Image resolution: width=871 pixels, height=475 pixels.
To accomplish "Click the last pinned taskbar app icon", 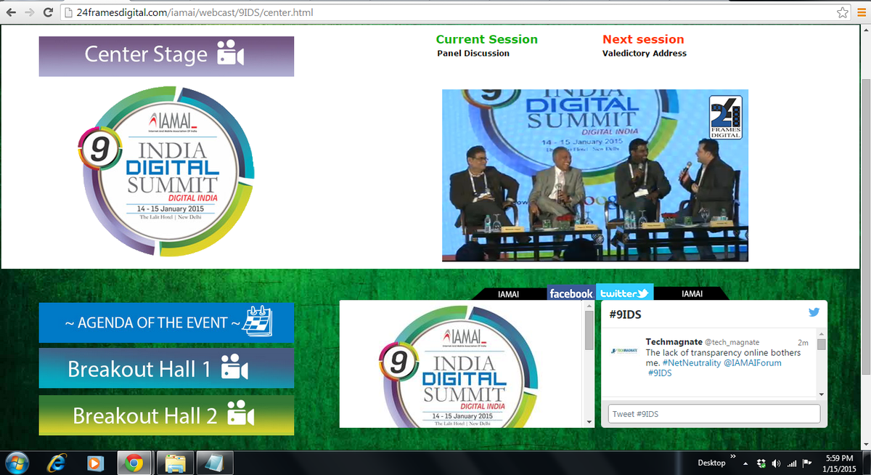I will coord(216,463).
